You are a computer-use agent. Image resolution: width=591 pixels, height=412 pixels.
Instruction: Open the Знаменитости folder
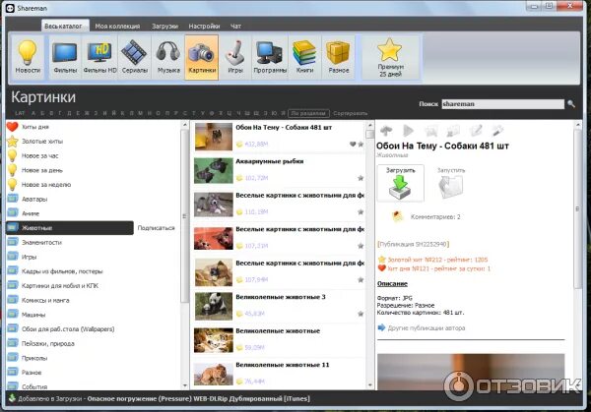[41, 242]
